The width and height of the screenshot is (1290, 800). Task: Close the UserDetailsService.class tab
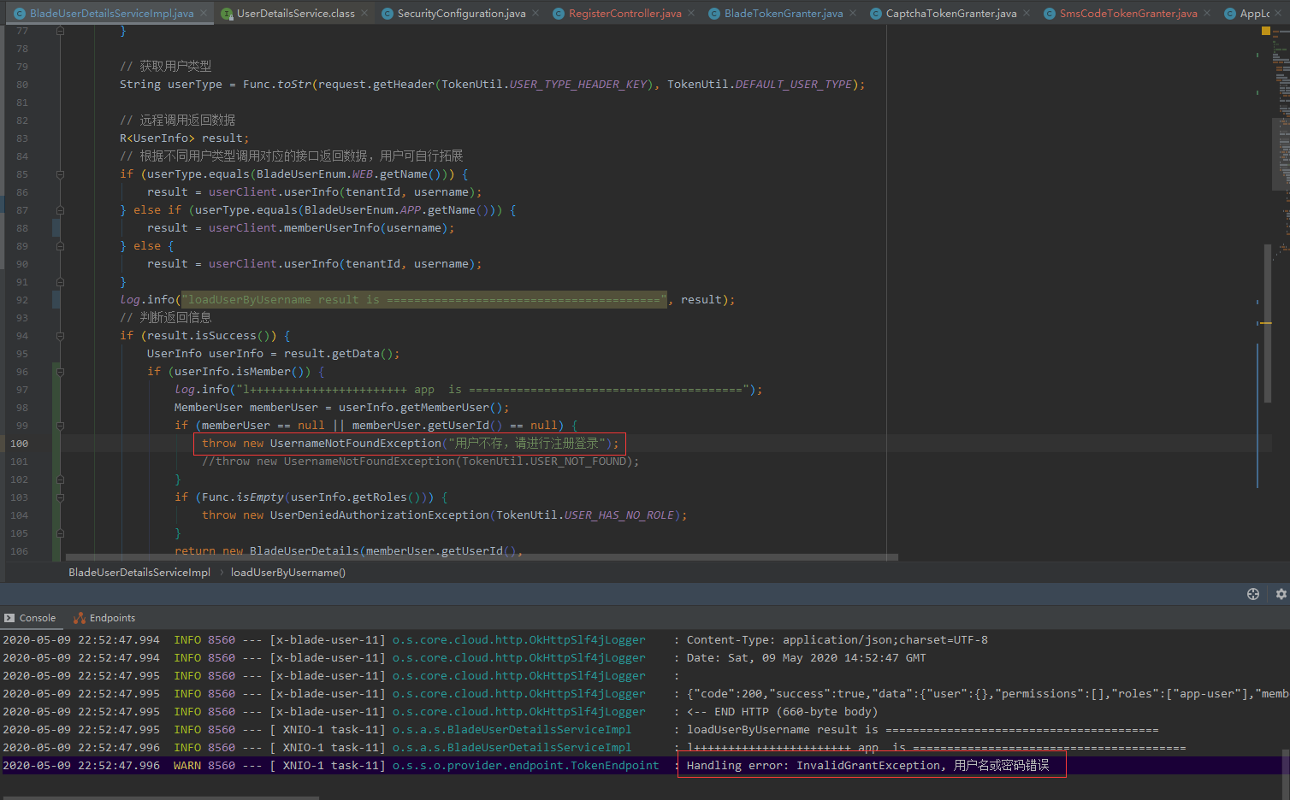[x=364, y=13]
